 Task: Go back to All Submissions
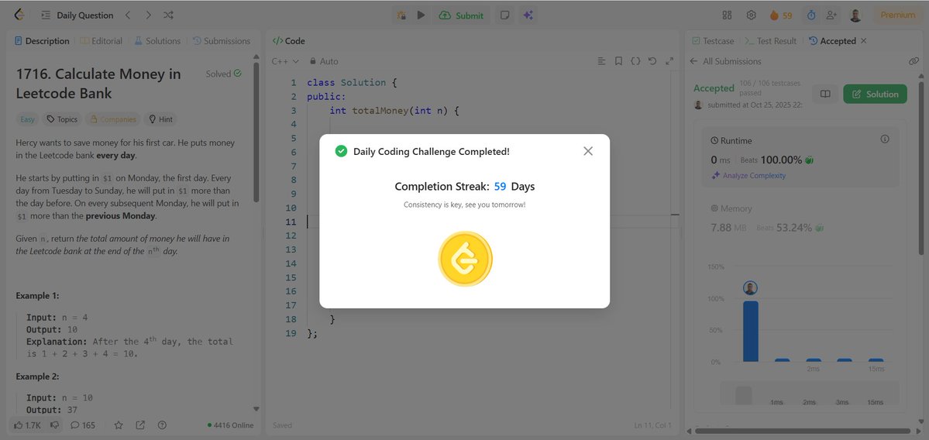(724, 61)
